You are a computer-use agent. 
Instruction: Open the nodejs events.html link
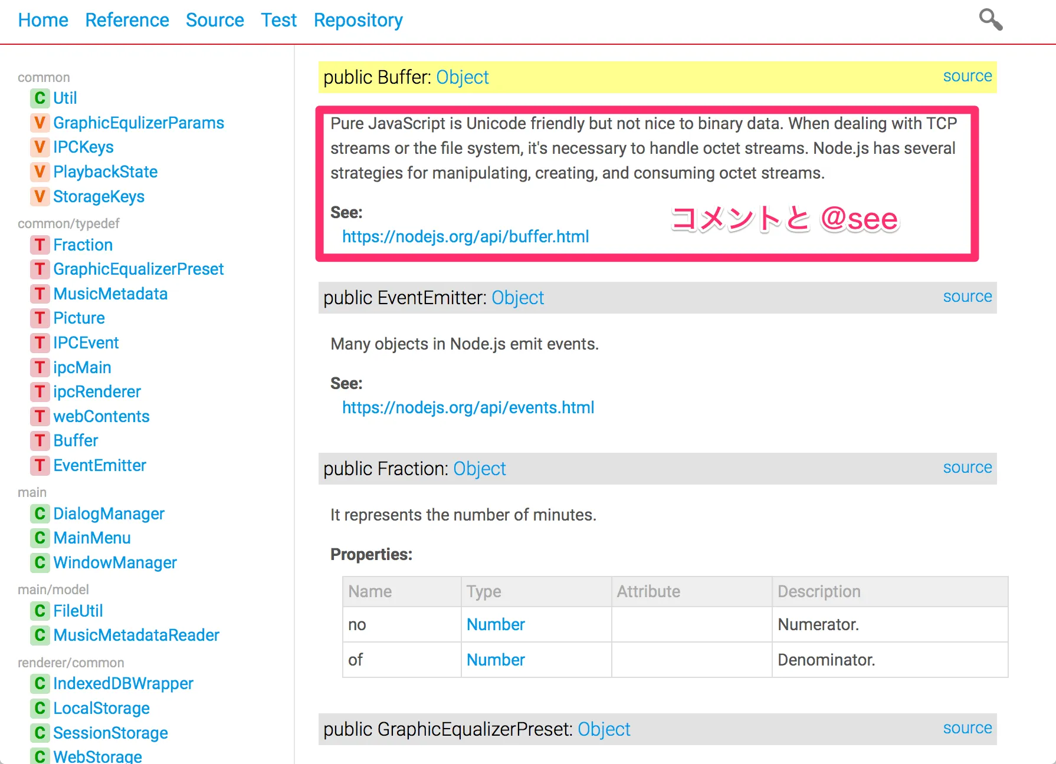point(468,407)
